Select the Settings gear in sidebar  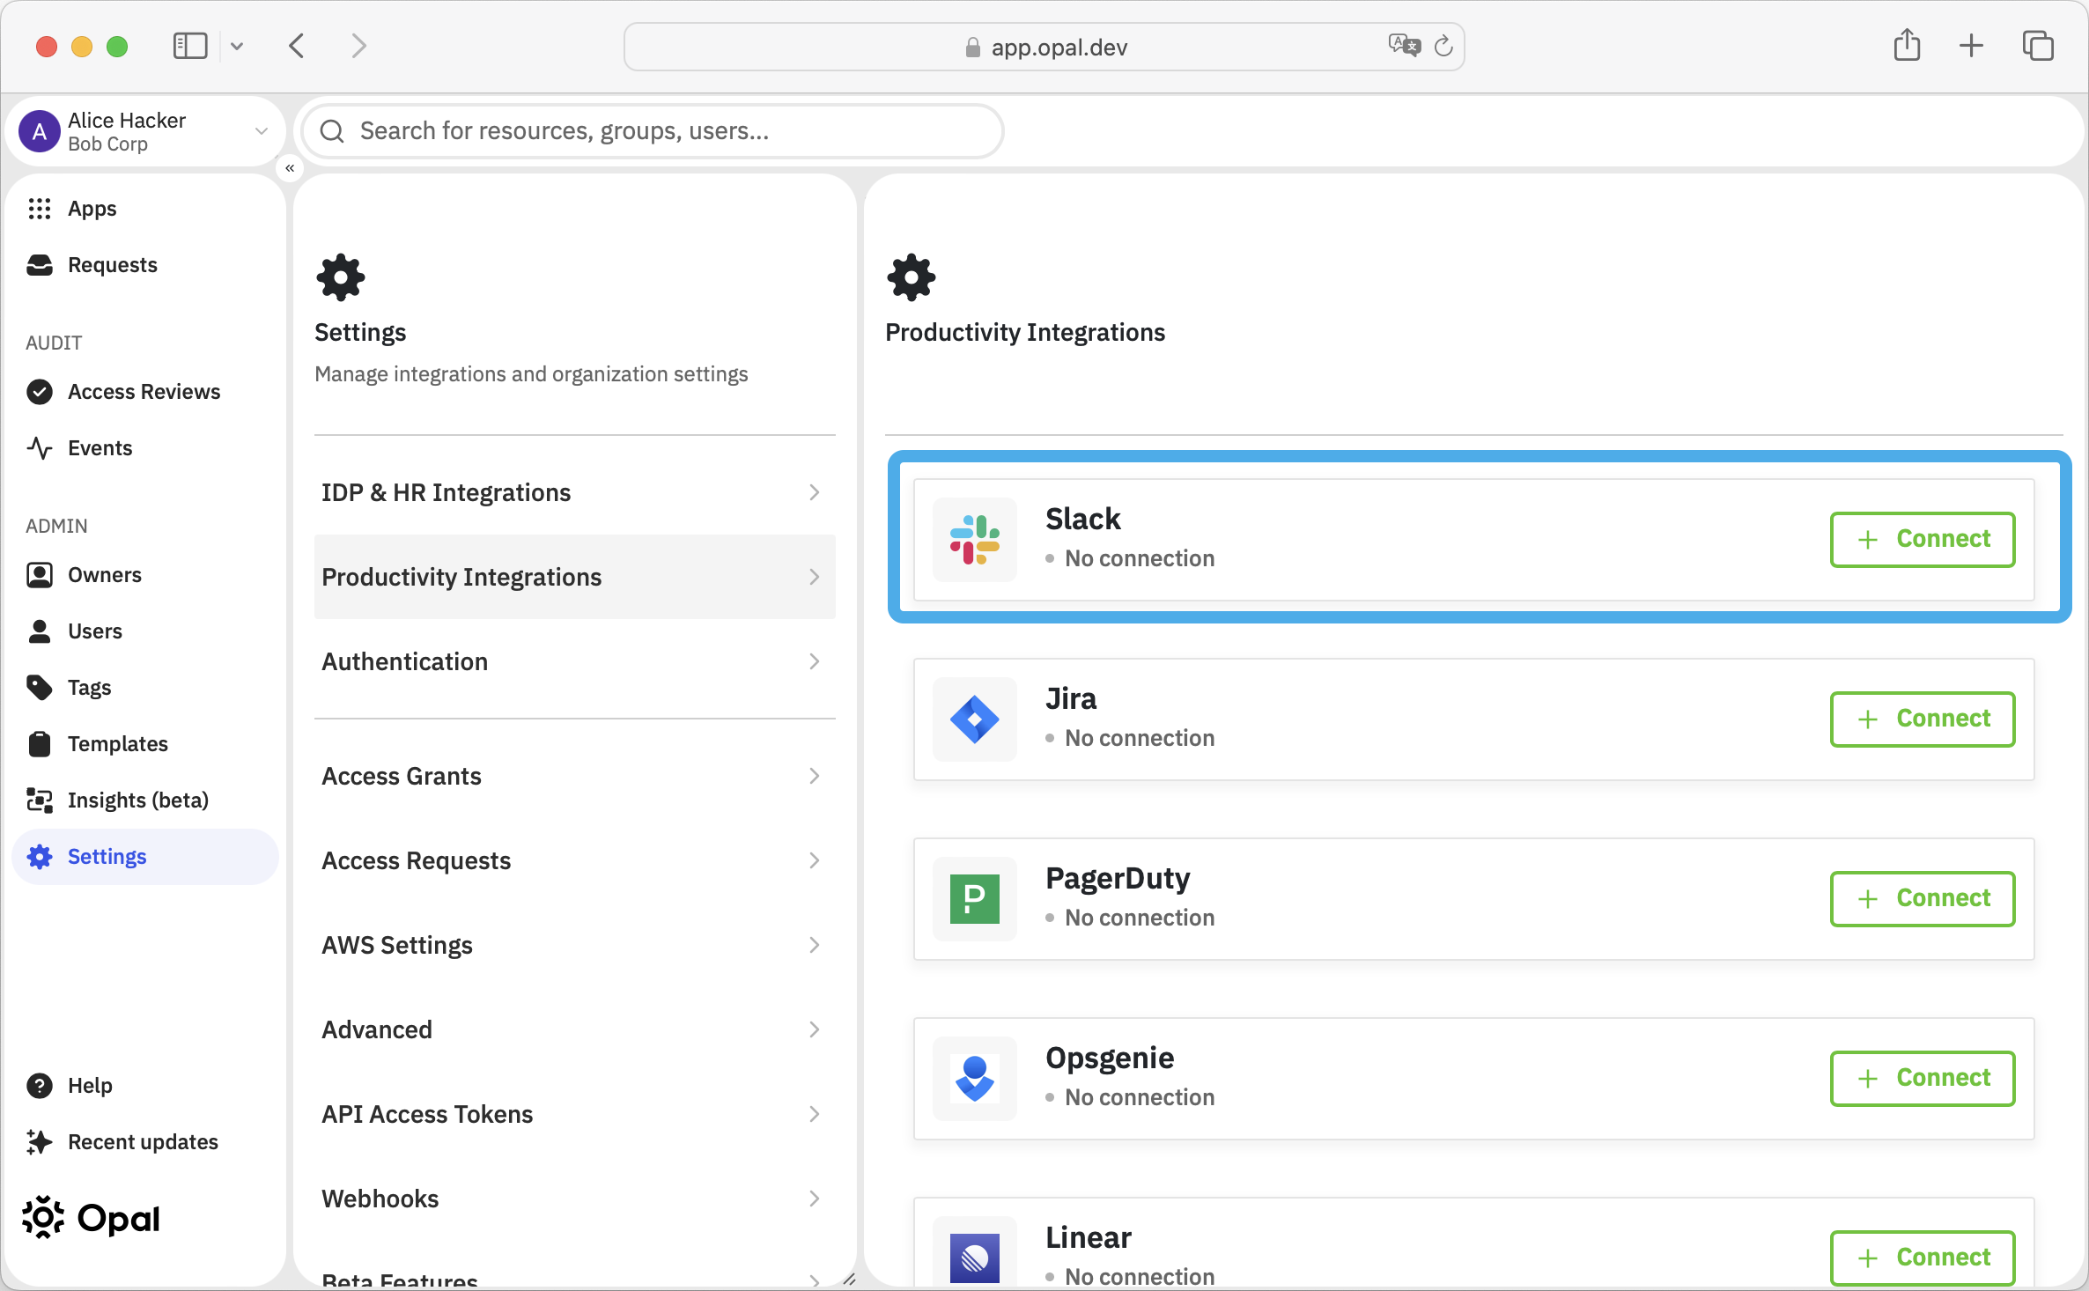40,857
